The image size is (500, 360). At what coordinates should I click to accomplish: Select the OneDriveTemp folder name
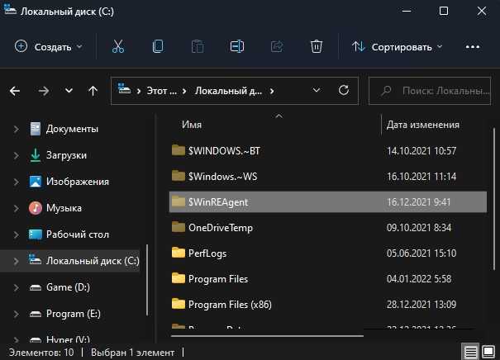point(221,228)
